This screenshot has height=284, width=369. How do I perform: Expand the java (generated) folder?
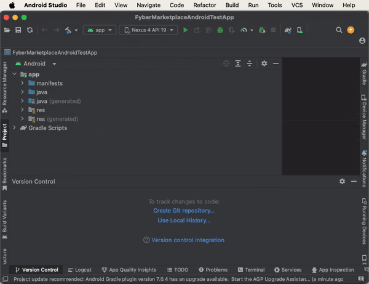point(22,101)
